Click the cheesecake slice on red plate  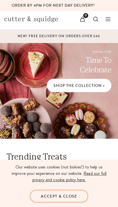(x=36, y=63)
